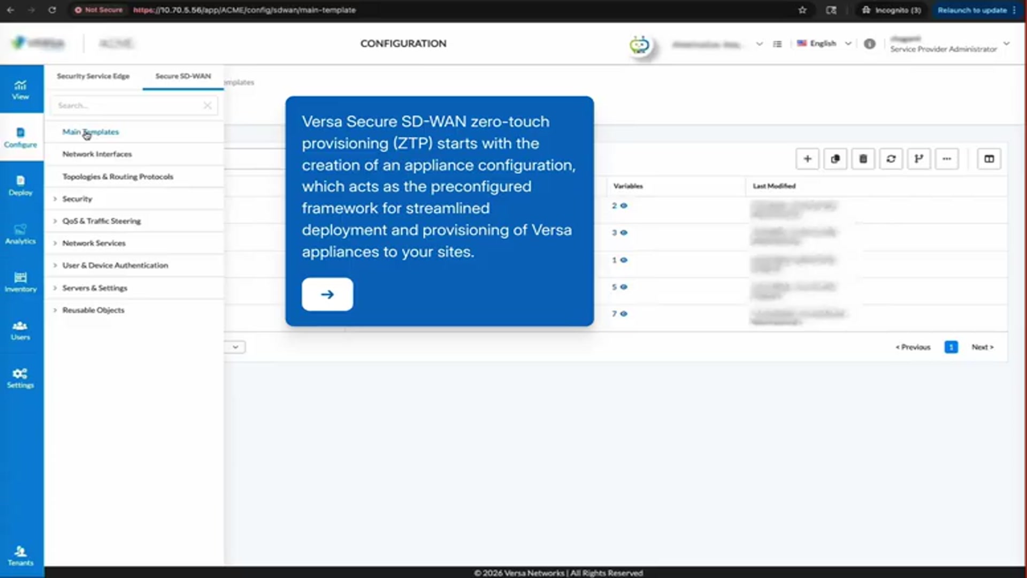Screen dimensions: 1027x578
Task: Clear the search field using the X
Action: tap(208, 105)
